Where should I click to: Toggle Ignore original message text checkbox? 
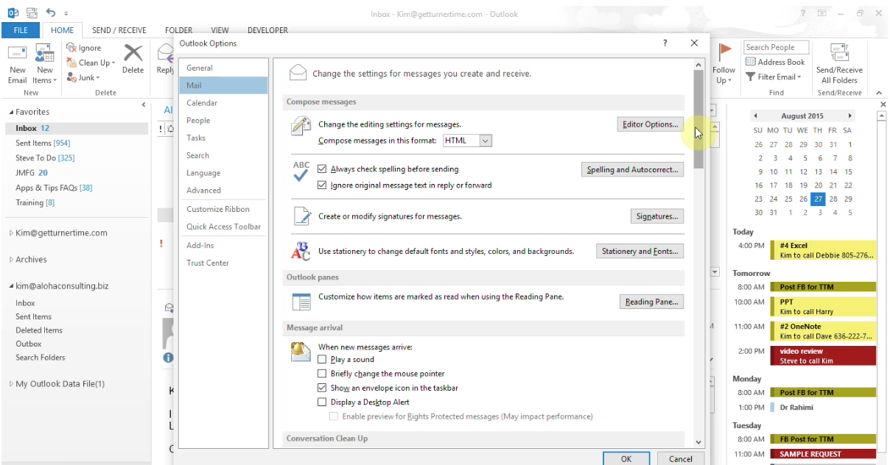322,185
